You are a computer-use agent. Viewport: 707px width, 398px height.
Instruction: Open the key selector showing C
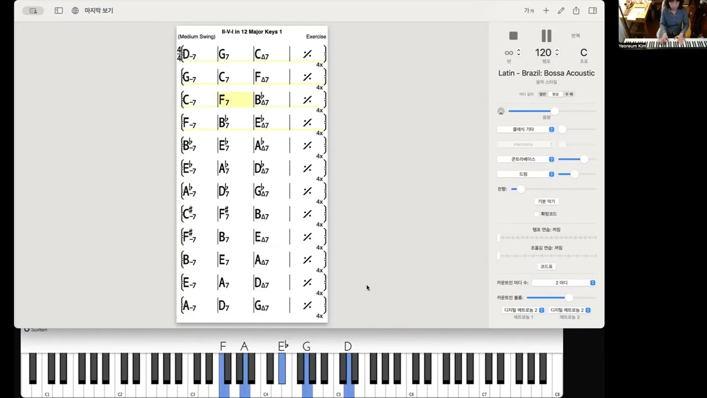(x=583, y=53)
